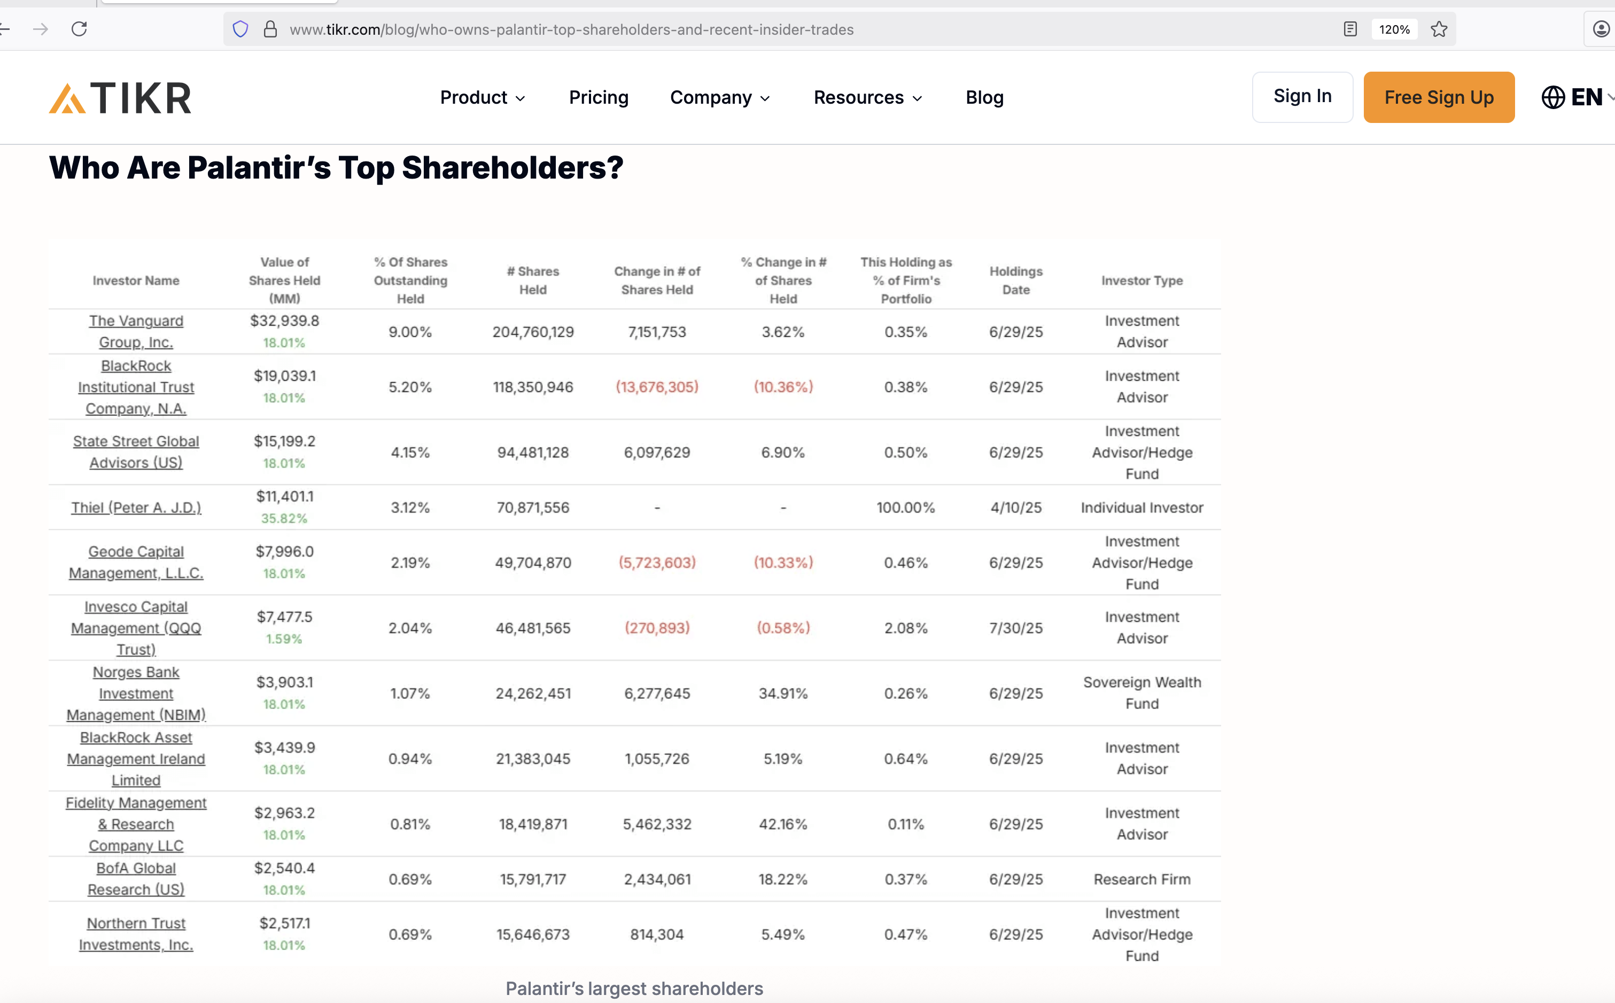Click the padlock site security icon
1615x1003 pixels.
click(270, 29)
